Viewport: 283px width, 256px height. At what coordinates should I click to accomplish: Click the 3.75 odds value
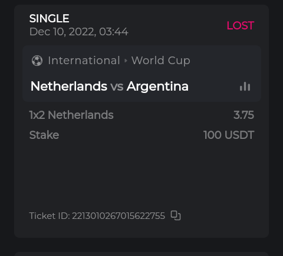point(243,115)
